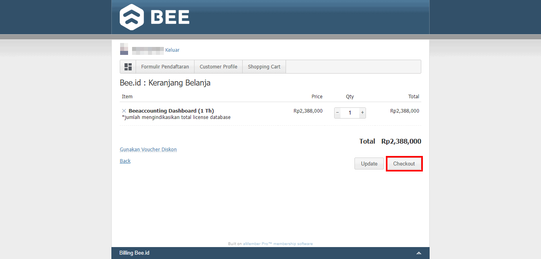
Task: Go to the Customer Profile menu item
Action: 218,67
